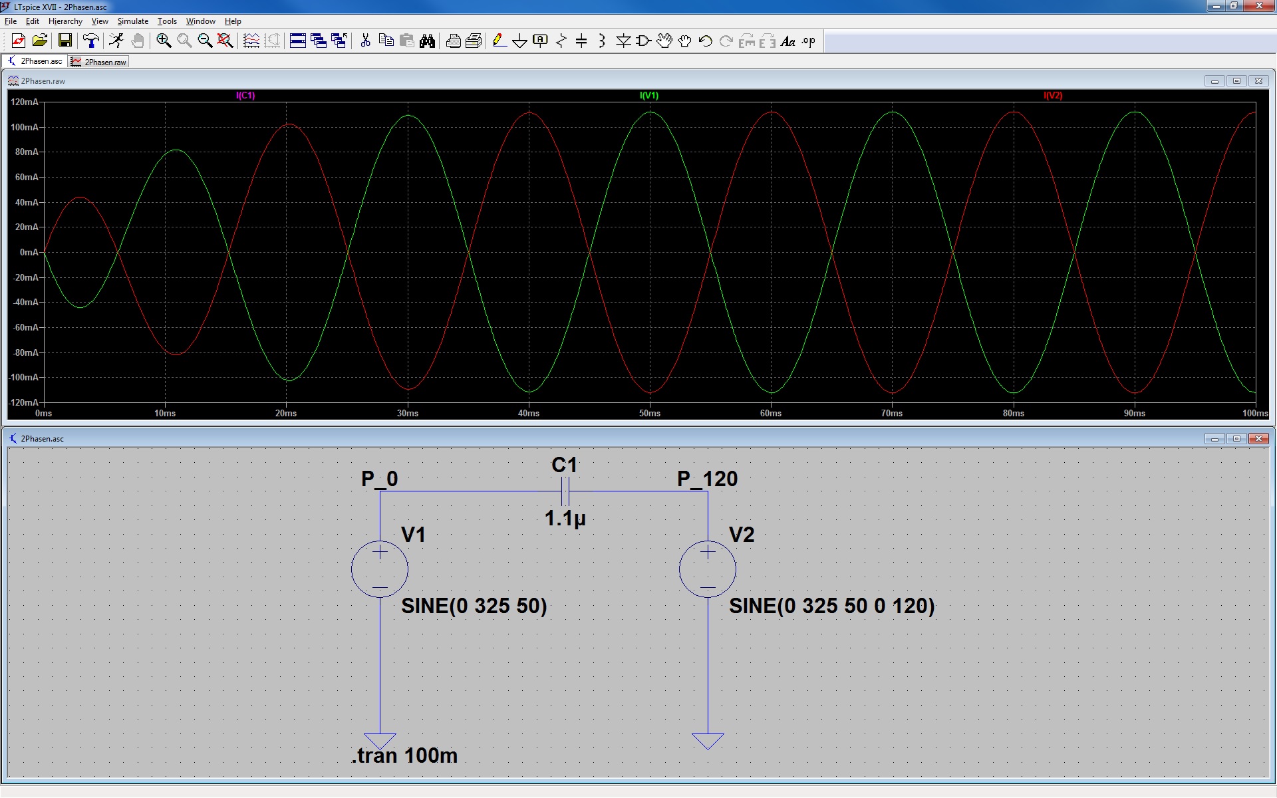The height and width of the screenshot is (798, 1277).
Task: Switch to the 2Phasen.raw tab
Action: 100,62
